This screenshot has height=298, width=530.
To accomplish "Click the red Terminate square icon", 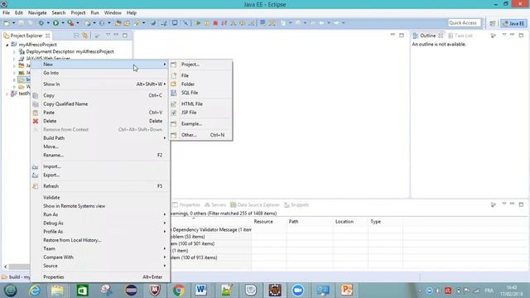I will click(215, 23).
